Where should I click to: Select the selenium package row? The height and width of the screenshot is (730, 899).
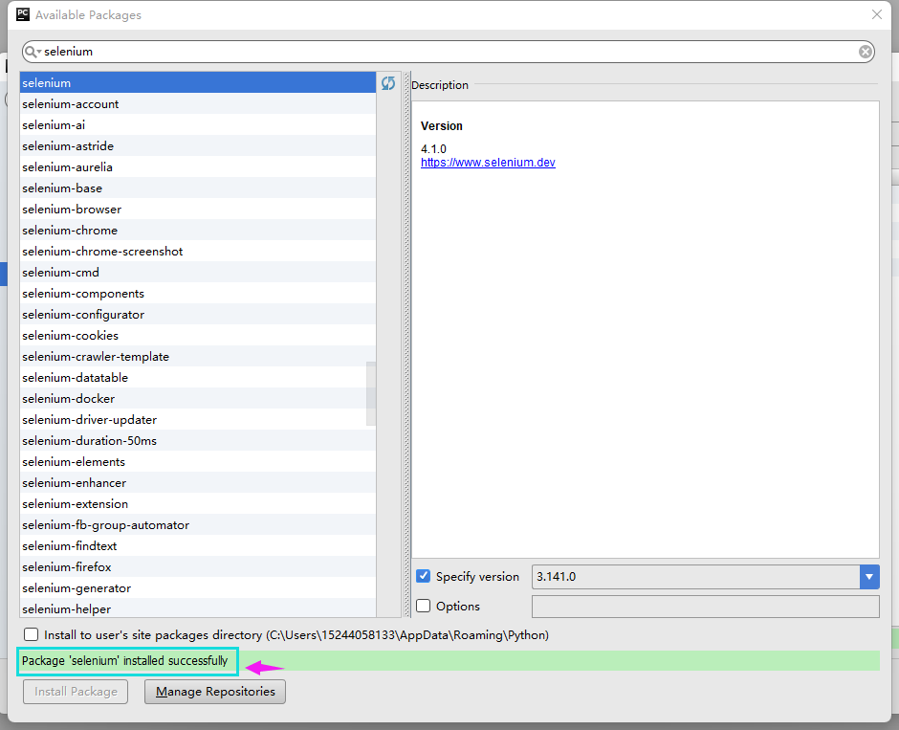point(198,82)
